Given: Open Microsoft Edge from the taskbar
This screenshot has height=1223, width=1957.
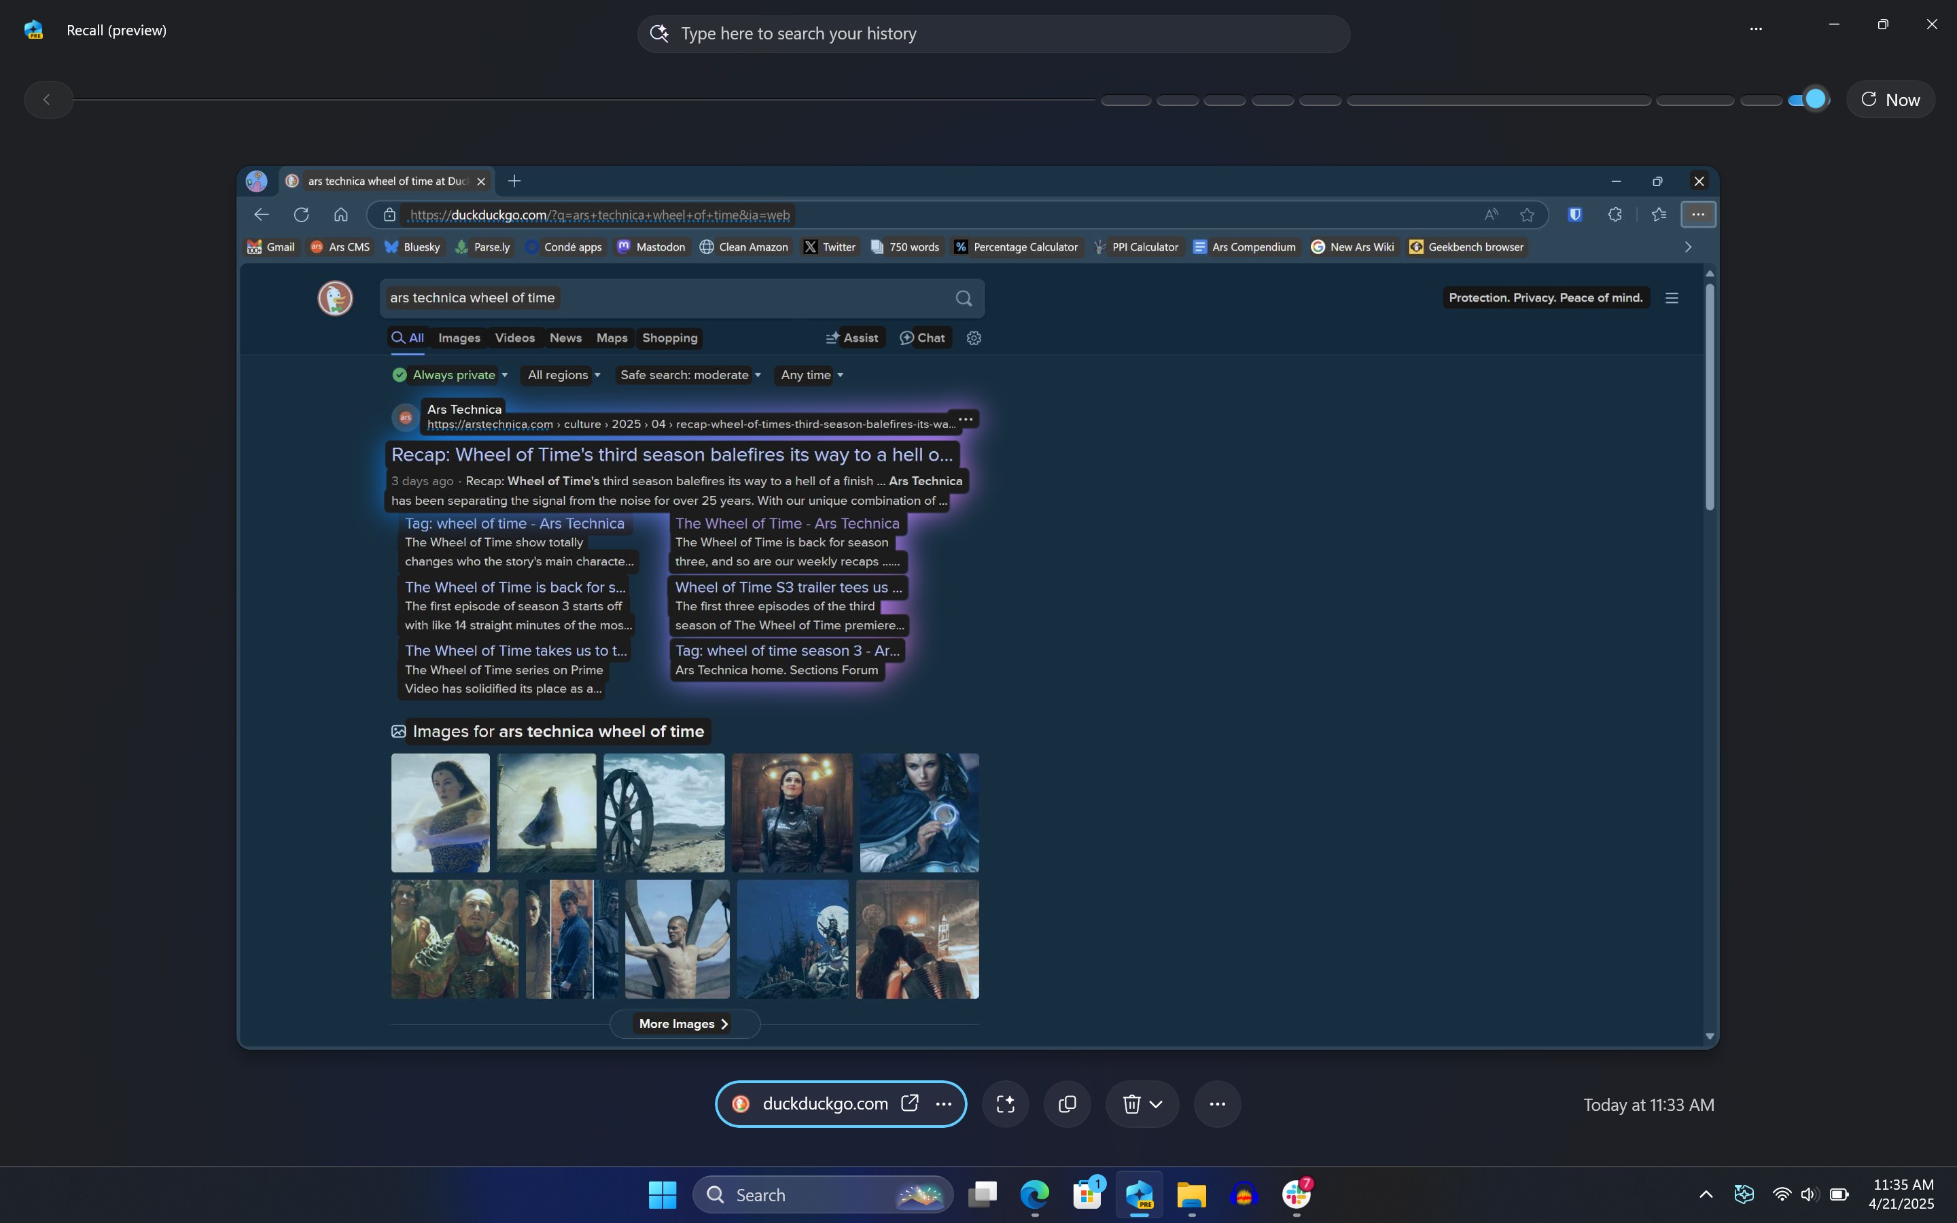Looking at the screenshot, I should pos(1034,1194).
